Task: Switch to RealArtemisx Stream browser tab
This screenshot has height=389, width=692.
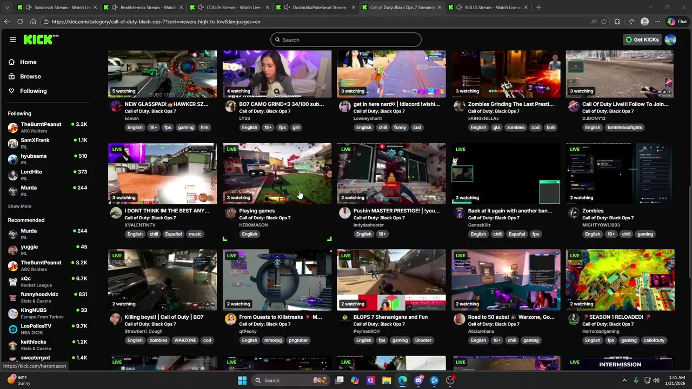Action: coord(143,7)
